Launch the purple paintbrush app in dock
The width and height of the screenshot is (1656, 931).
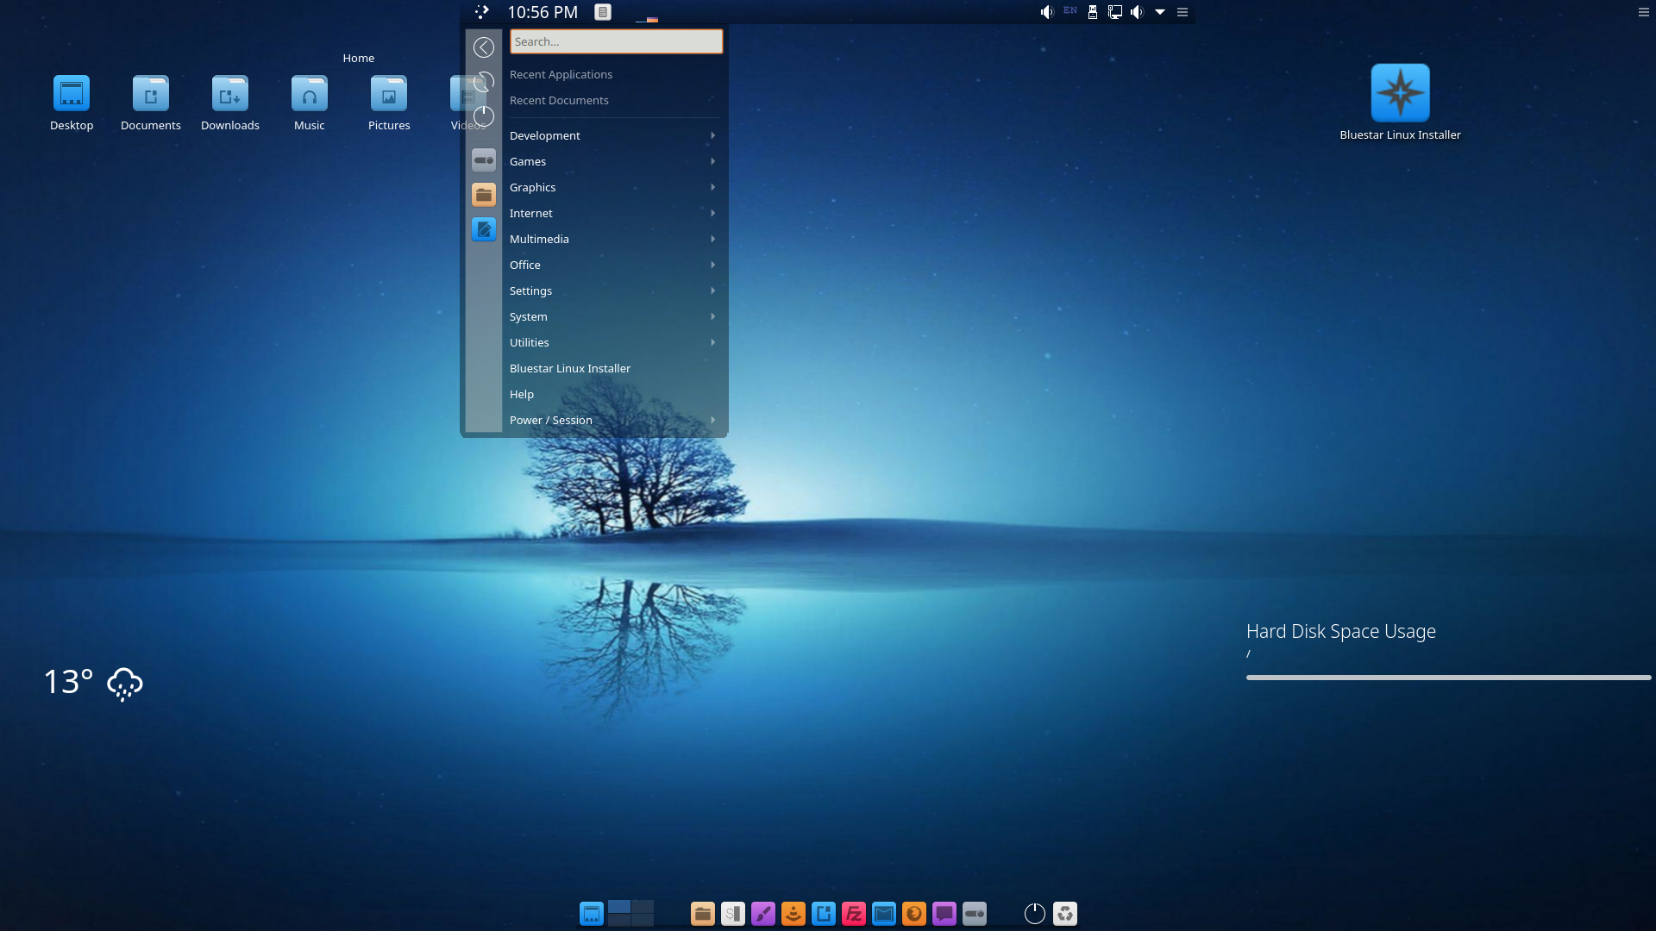coord(763,914)
